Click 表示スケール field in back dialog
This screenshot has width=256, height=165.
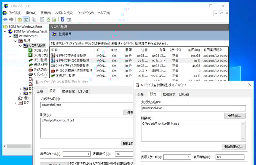click(76, 154)
